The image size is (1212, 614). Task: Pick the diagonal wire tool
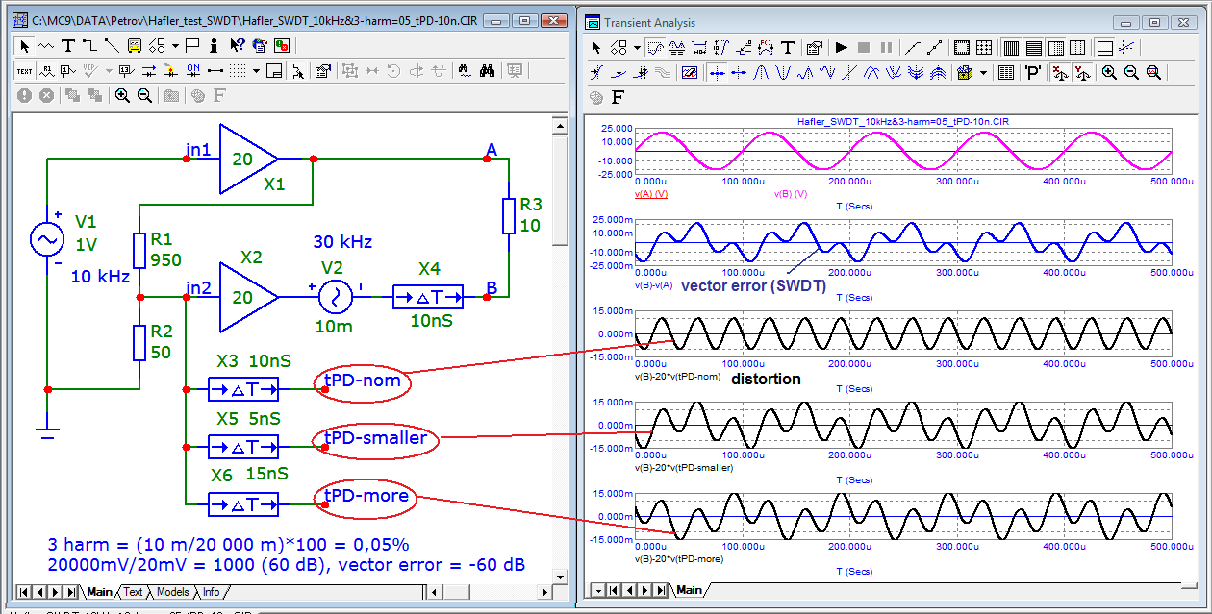point(112,46)
